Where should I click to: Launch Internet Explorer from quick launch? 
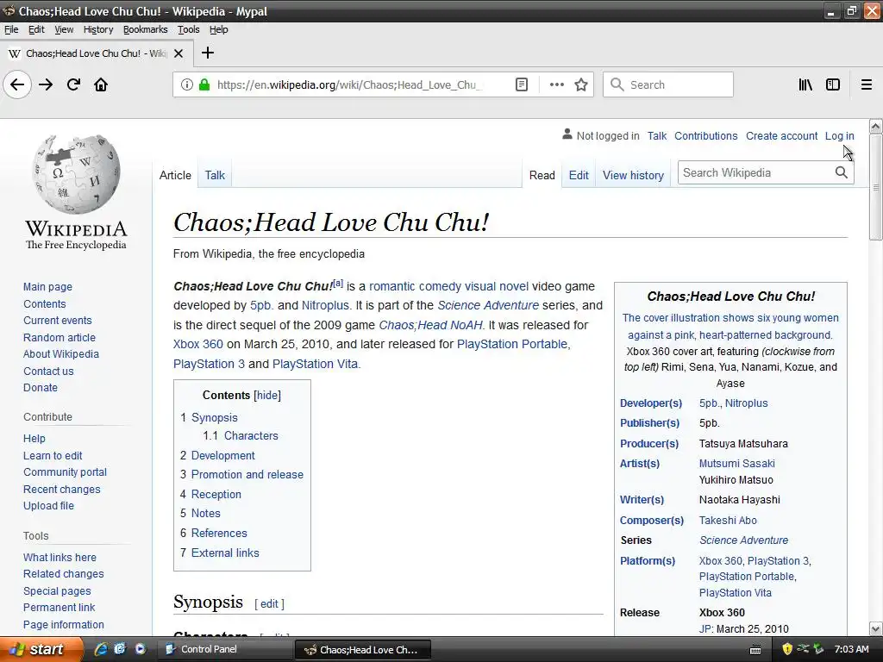coord(101,649)
